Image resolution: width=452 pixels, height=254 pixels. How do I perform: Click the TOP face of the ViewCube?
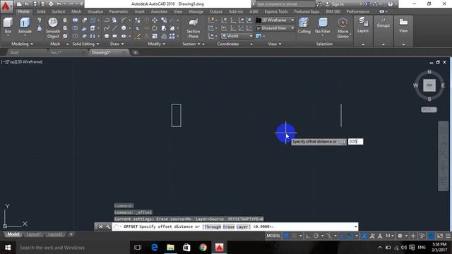tap(429, 85)
